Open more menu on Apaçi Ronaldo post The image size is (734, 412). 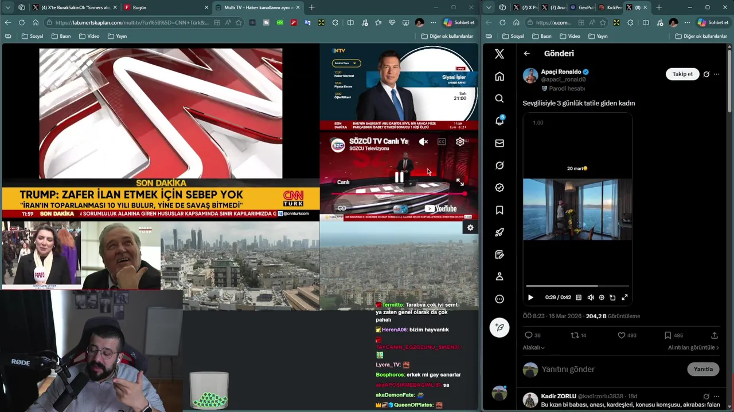coord(716,74)
